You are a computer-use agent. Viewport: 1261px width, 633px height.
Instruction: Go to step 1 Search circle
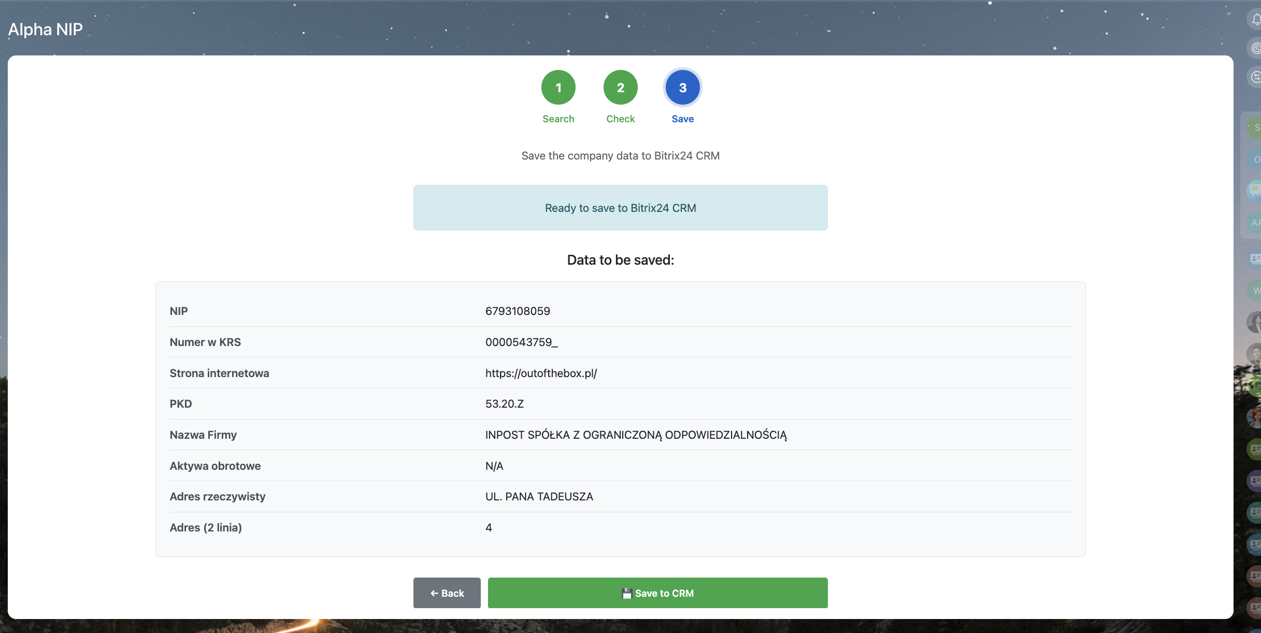[558, 88]
